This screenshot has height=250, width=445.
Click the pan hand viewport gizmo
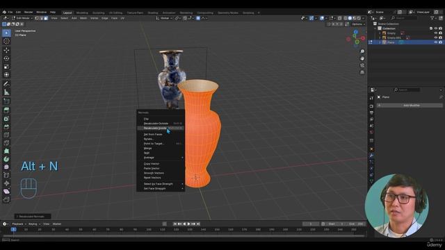point(362,58)
